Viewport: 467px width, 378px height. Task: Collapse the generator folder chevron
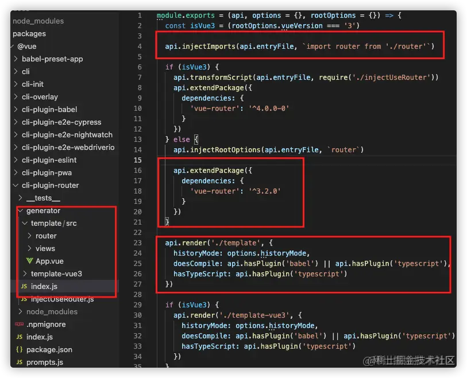click(21, 211)
